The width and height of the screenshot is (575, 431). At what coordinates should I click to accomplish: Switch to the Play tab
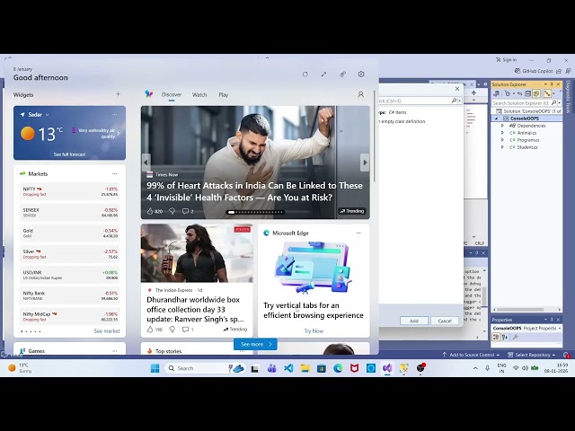pyautogui.click(x=224, y=94)
